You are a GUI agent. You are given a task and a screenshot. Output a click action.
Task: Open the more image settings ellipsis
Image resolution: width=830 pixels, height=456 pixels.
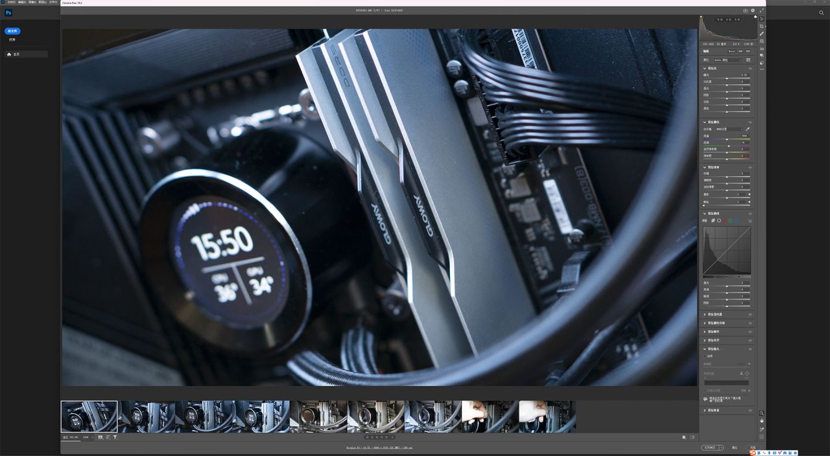(x=762, y=69)
